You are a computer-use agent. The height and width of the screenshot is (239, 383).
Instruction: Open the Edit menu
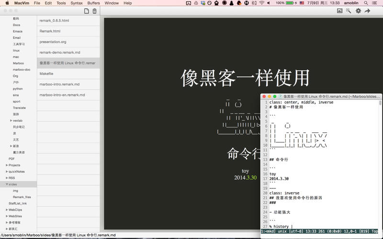pyautogui.click(x=48, y=3)
